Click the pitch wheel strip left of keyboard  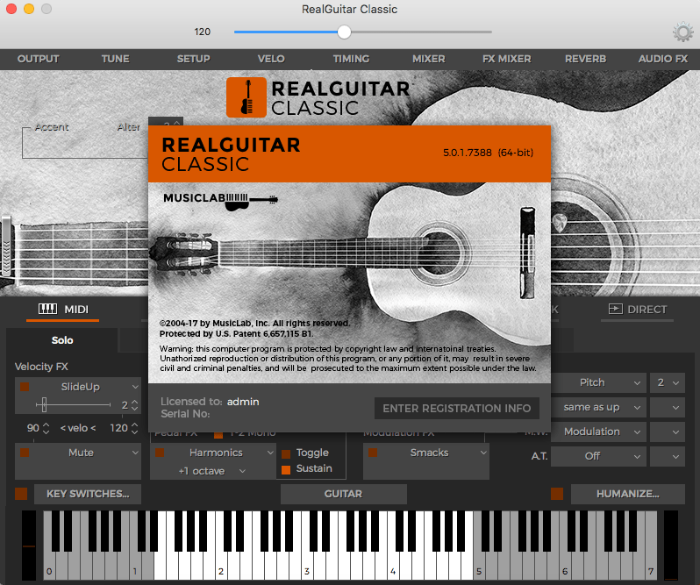29,546
